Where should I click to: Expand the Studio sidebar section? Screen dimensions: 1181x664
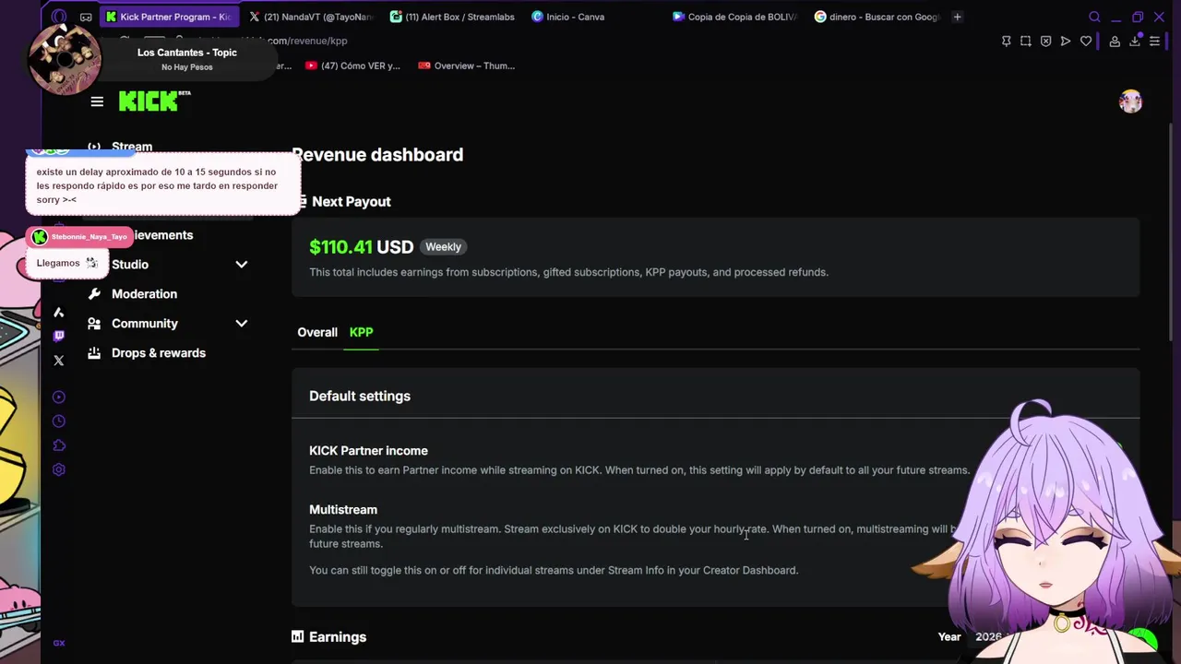(241, 265)
